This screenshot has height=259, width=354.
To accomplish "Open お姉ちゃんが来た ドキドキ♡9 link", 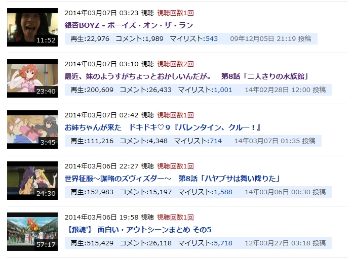I will pyautogui.click(x=163, y=127).
